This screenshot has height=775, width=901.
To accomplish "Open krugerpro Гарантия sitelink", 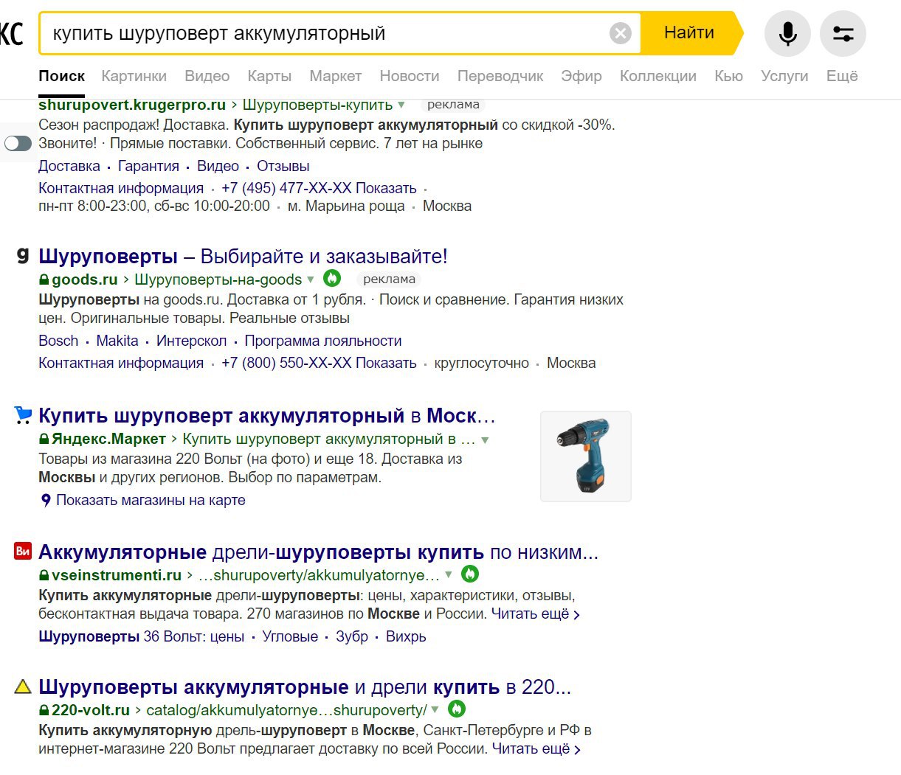I will pos(148,166).
